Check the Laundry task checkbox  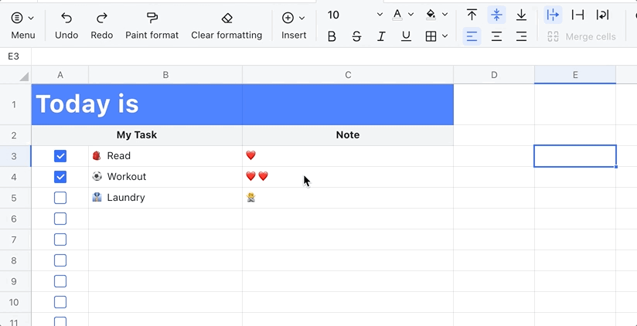(x=60, y=198)
